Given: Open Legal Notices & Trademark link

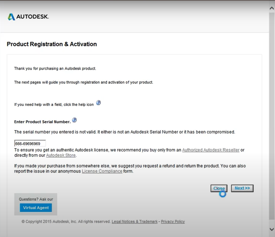Looking at the screenshot, I should pyautogui.click(x=134, y=222).
